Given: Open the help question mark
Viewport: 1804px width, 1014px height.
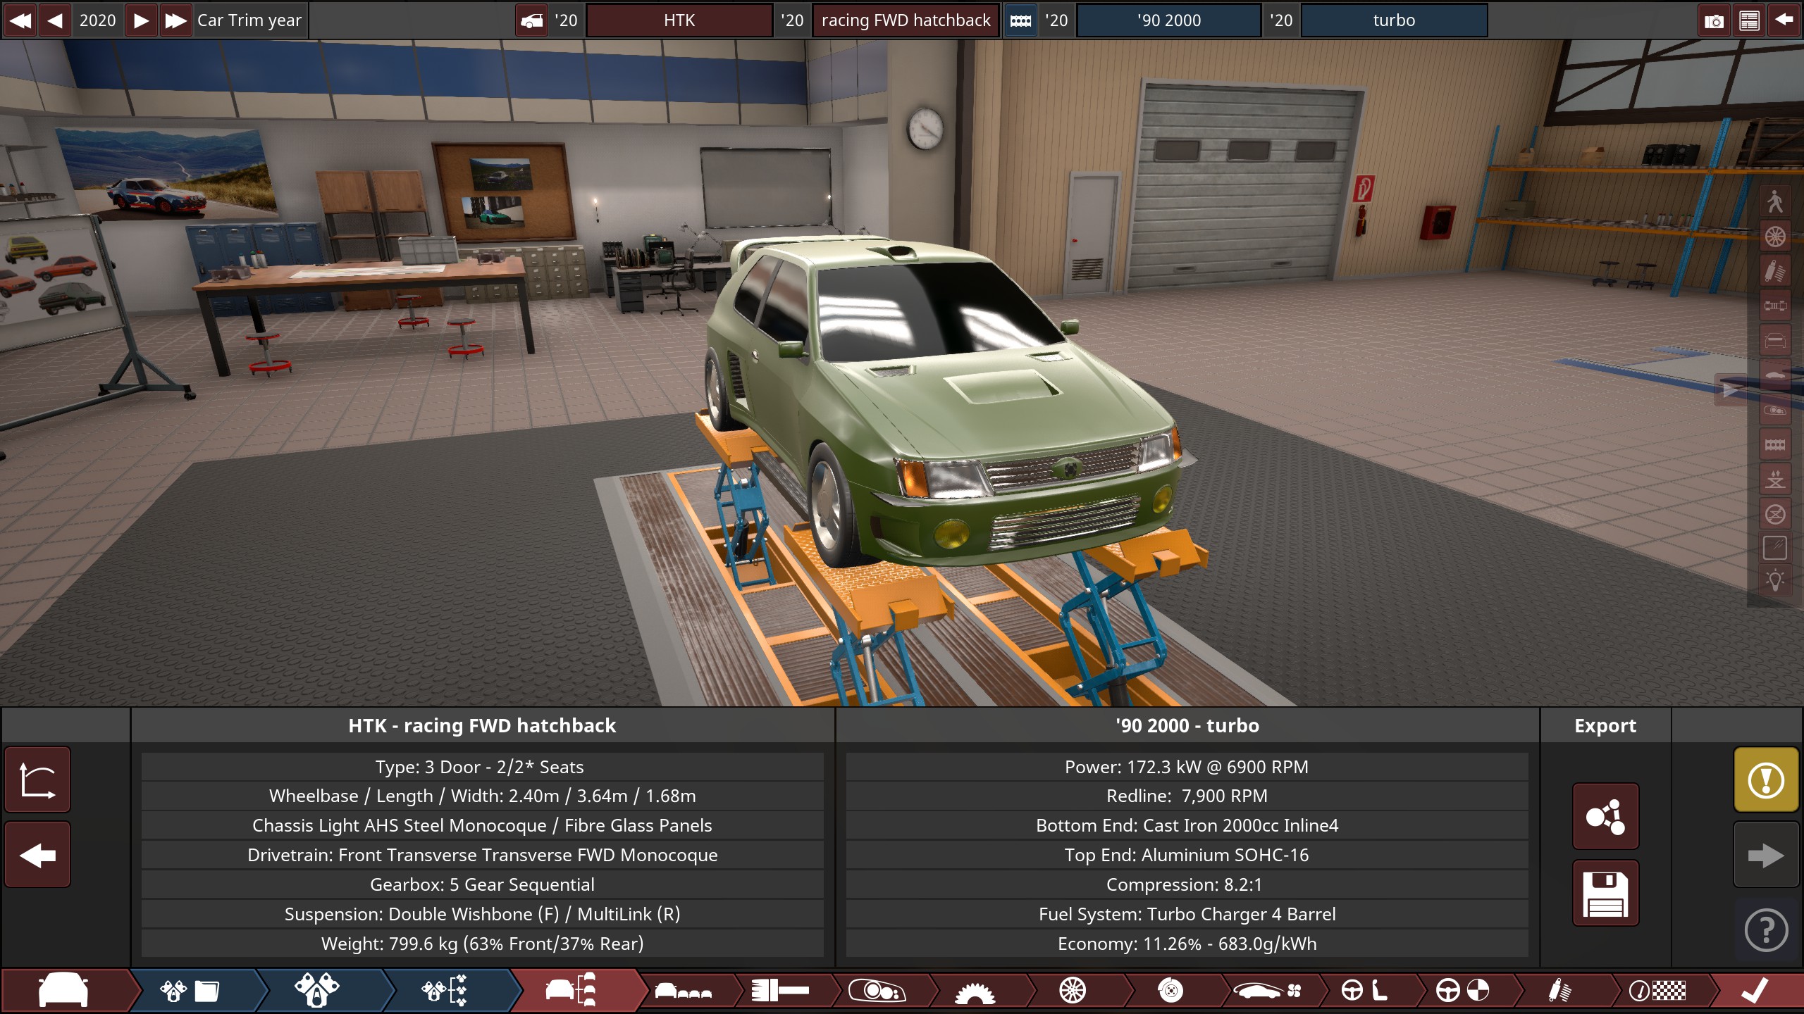Looking at the screenshot, I should coord(1766,930).
